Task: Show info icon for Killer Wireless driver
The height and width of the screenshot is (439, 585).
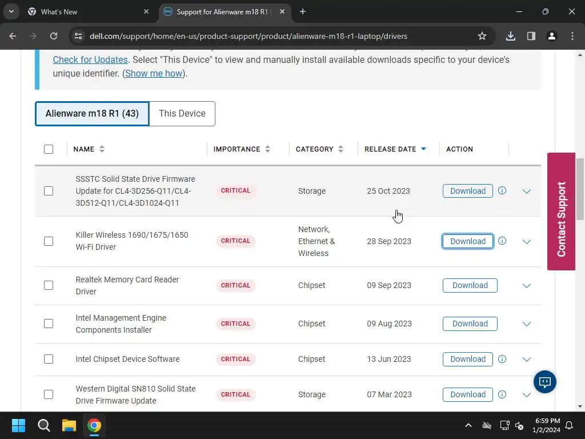Action: point(502,241)
